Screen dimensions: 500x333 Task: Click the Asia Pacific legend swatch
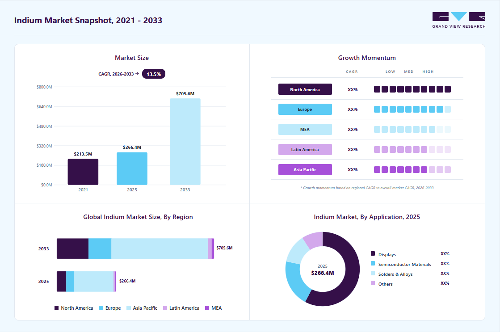pyautogui.click(x=129, y=308)
